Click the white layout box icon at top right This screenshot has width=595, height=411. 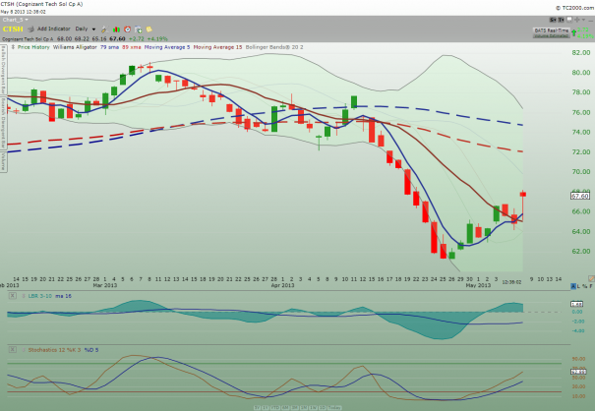[x=569, y=20]
